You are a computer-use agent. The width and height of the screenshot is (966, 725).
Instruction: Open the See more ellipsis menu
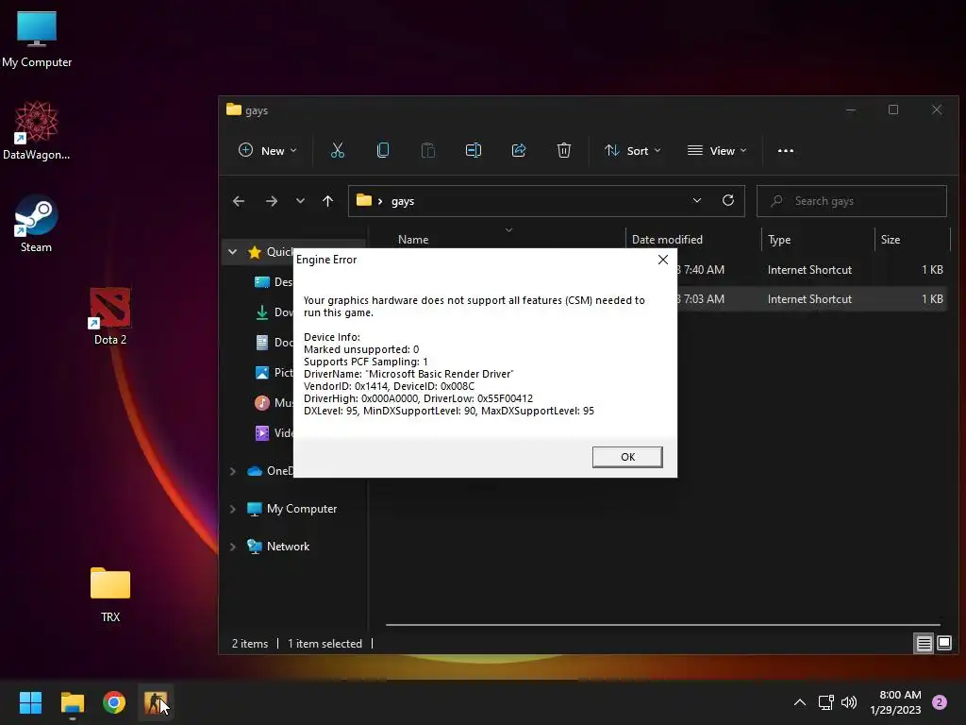tap(786, 150)
